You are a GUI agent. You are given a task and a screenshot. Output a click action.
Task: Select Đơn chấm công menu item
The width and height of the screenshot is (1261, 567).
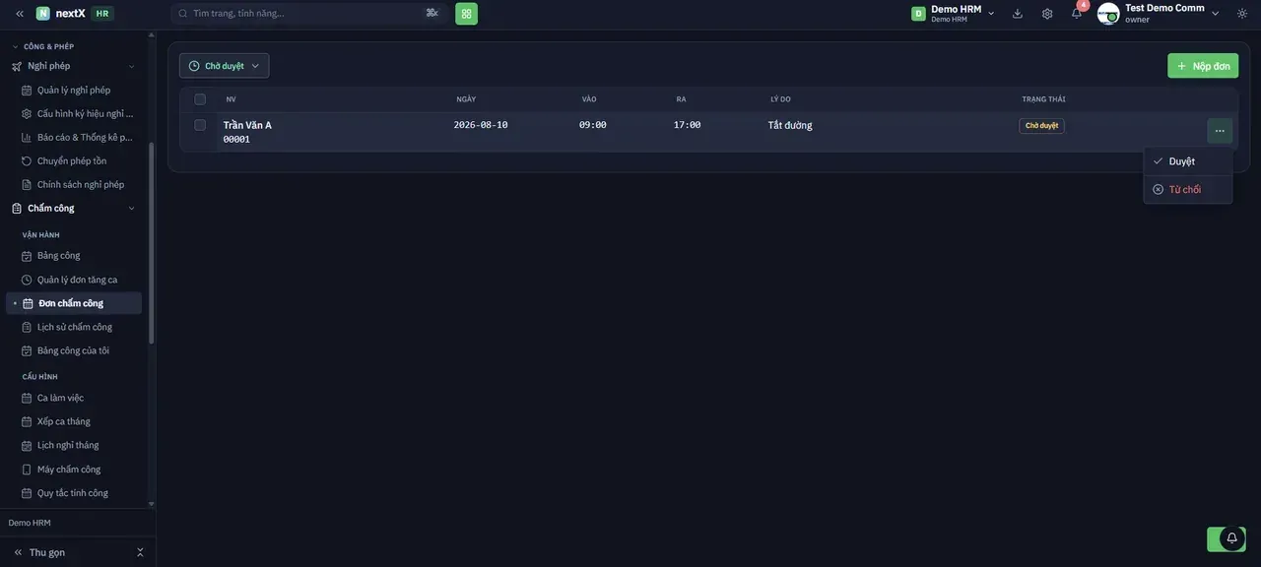tap(74, 303)
